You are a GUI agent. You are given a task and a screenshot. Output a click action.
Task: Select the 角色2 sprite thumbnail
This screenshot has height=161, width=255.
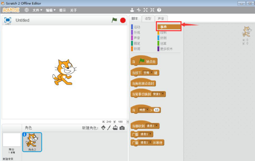point(32,142)
